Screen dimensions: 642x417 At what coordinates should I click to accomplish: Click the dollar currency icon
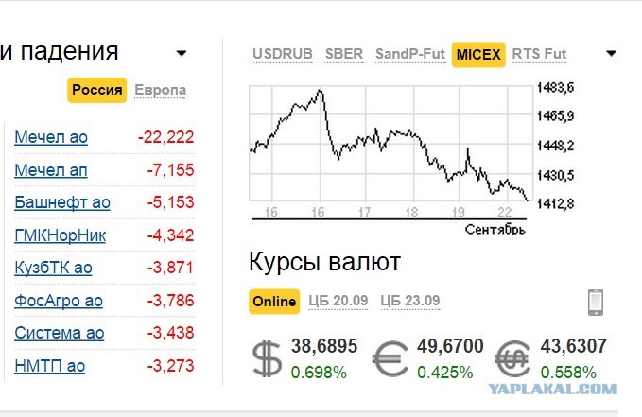pyautogui.click(x=267, y=359)
